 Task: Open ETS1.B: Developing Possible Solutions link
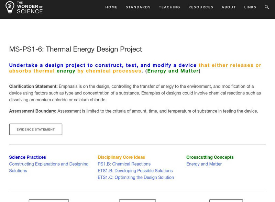(x=135, y=171)
